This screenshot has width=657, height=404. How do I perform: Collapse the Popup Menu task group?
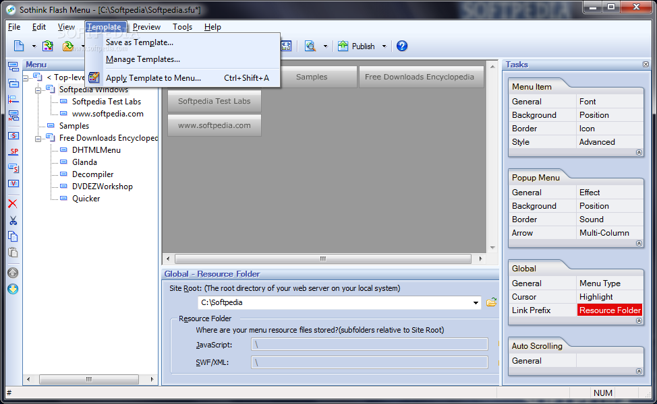639,243
